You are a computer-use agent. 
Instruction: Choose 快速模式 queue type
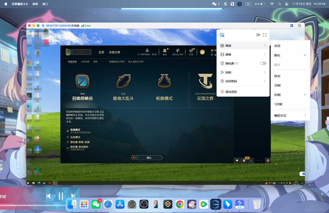click(75, 130)
